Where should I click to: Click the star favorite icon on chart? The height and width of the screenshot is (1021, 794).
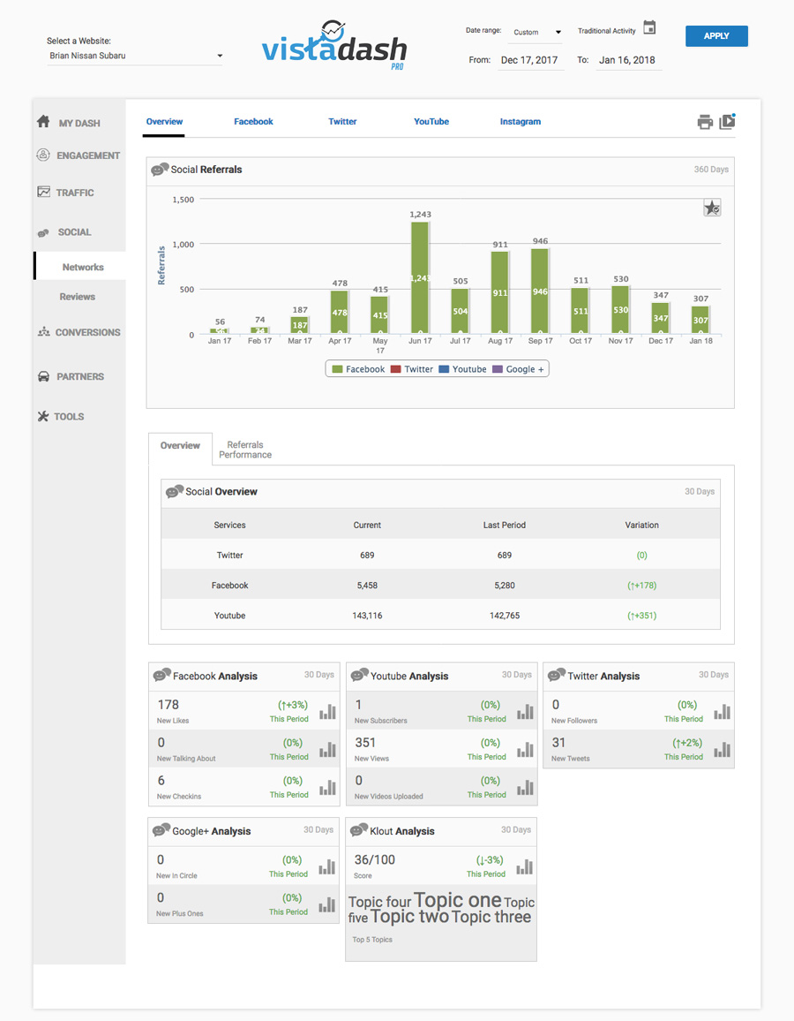point(712,208)
